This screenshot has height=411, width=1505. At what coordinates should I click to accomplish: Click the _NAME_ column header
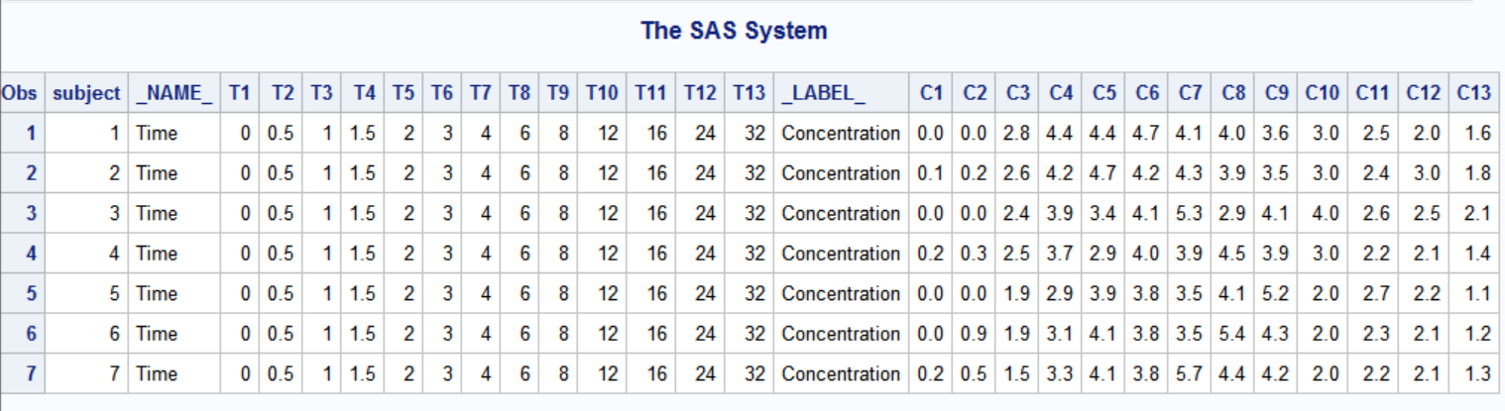coord(174,93)
